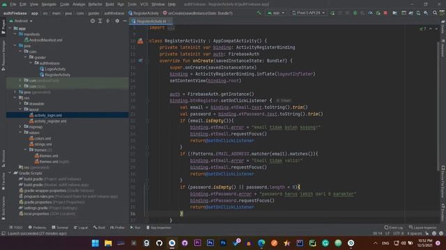Open File Explorer from taskbar

[108, 243]
